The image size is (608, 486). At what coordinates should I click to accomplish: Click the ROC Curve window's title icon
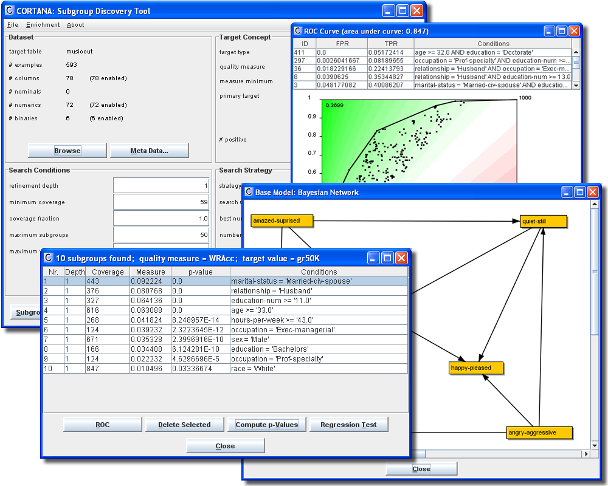(x=299, y=31)
